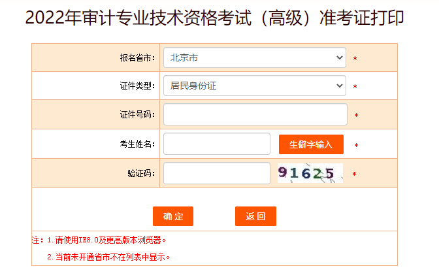Click the chevron arrow of the 北京市 select box
Screen dimensions: 439x279
339,57
